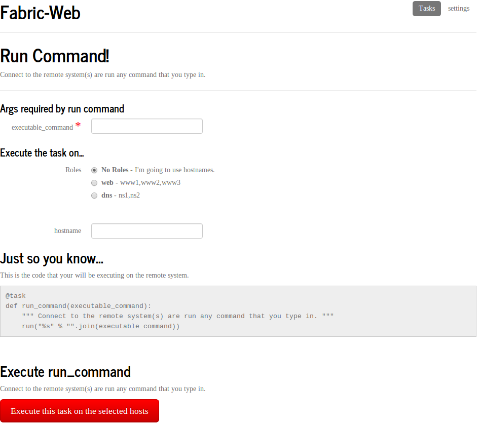Click the 'ns1,ns2' host list text

129,196
